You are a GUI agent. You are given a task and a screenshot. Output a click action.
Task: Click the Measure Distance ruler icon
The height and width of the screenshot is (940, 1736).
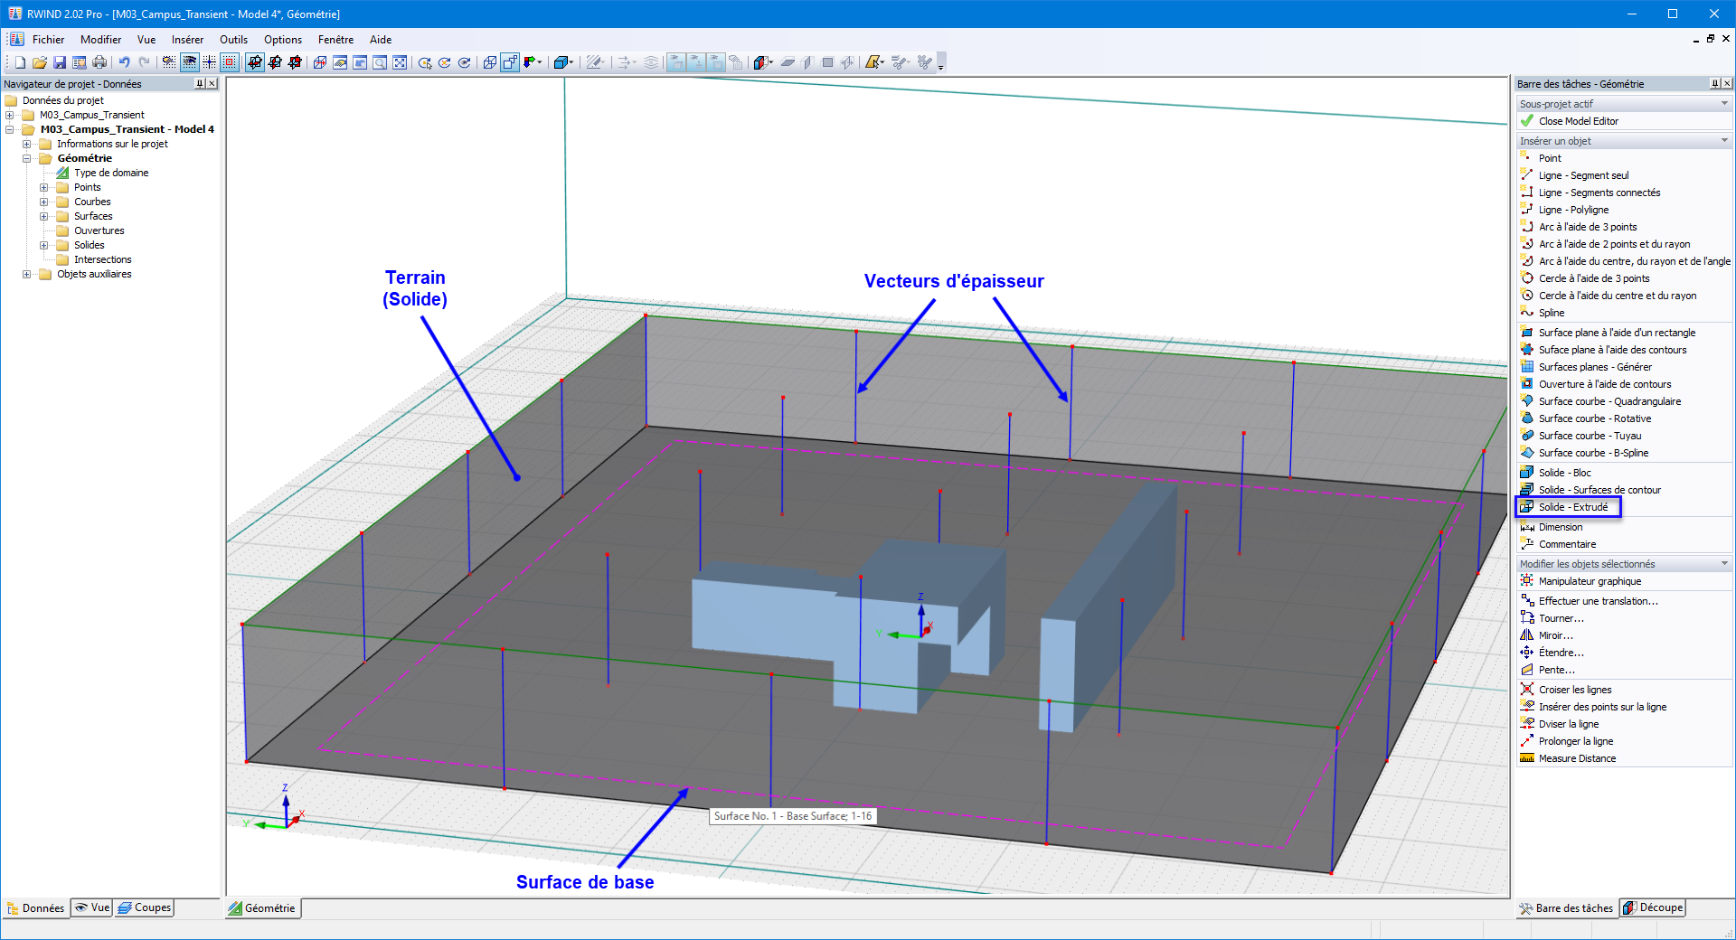tap(1527, 758)
